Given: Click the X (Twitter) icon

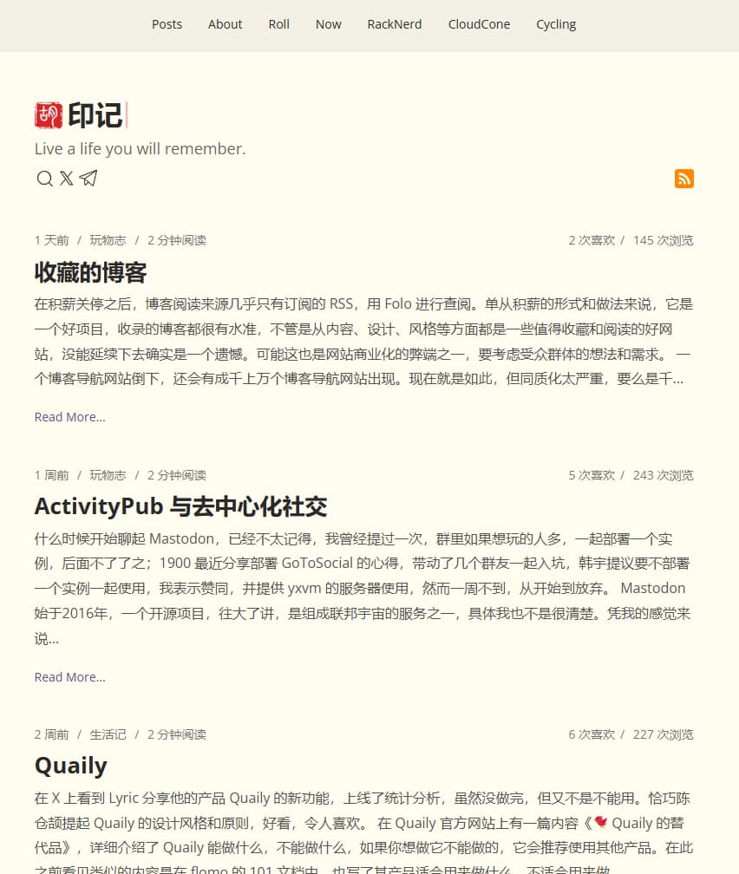Looking at the screenshot, I should pyautogui.click(x=66, y=178).
